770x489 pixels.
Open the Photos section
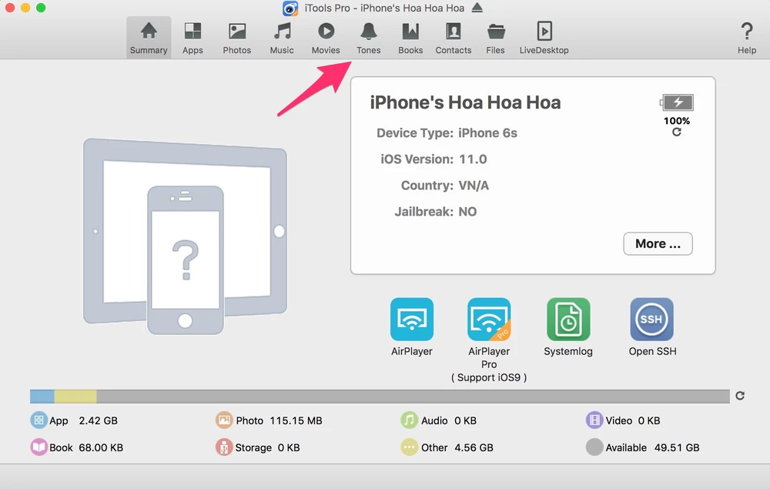pyautogui.click(x=237, y=38)
